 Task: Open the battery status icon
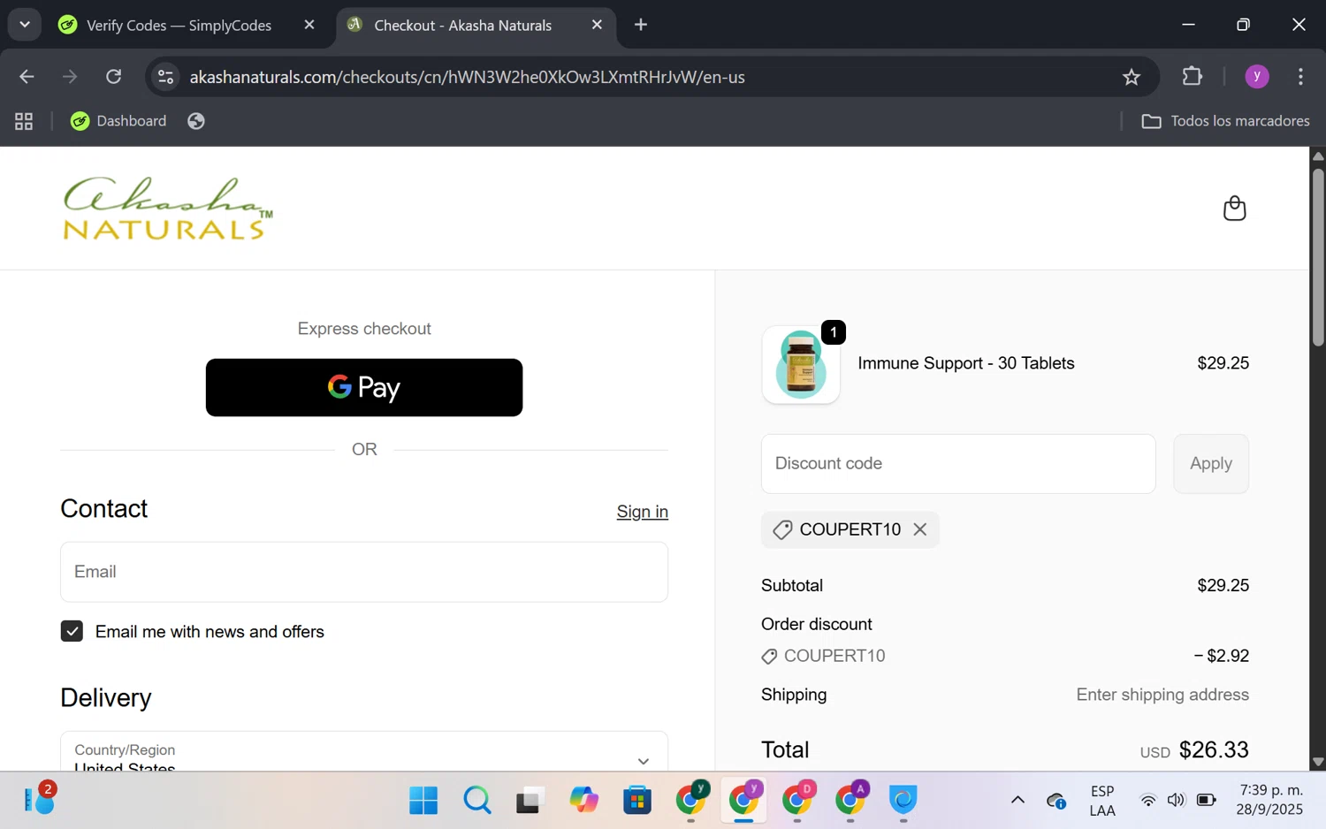coord(1206,801)
